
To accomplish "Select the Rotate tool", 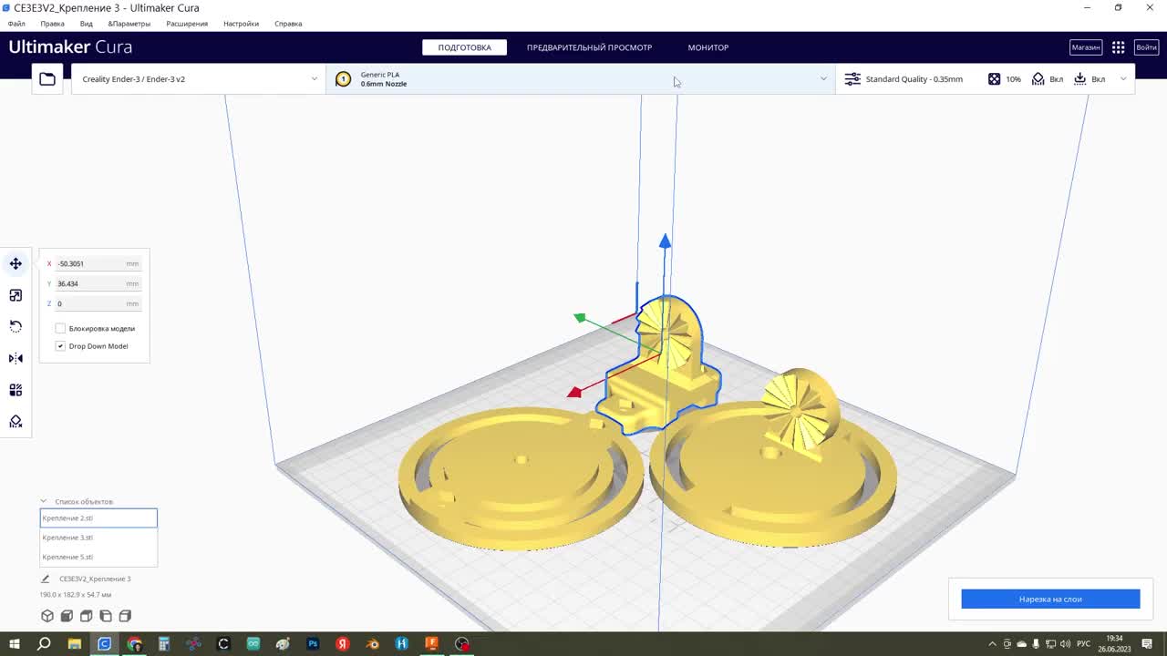I will pos(15,326).
